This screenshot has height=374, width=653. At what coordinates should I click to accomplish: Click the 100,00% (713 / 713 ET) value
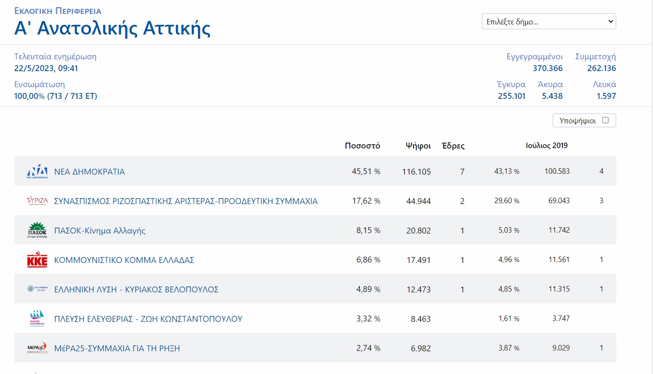(x=56, y=96)
